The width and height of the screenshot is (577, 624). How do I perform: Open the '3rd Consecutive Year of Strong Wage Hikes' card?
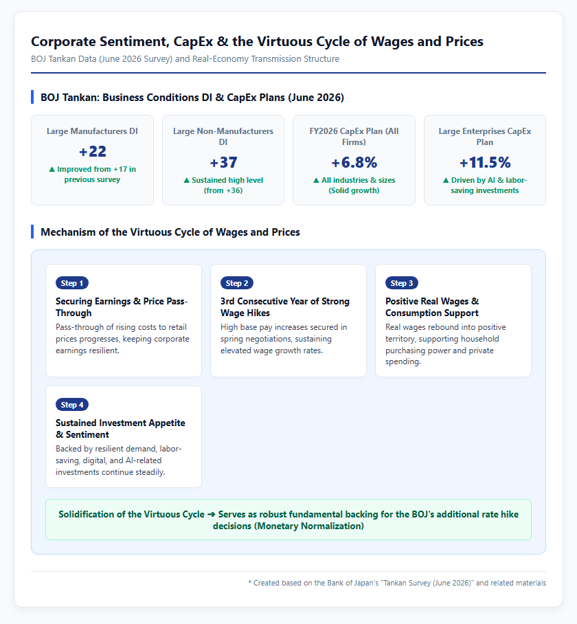[x=288, y=320]
